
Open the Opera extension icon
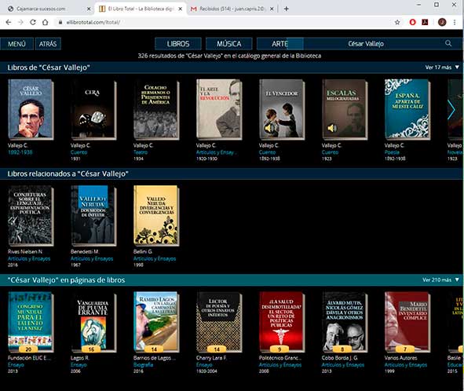coord(412,22)
